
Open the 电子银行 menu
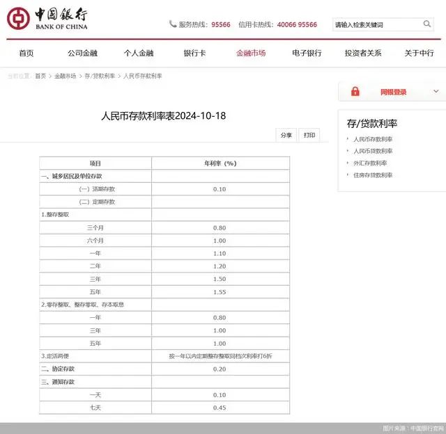click(x=307, y=53)
